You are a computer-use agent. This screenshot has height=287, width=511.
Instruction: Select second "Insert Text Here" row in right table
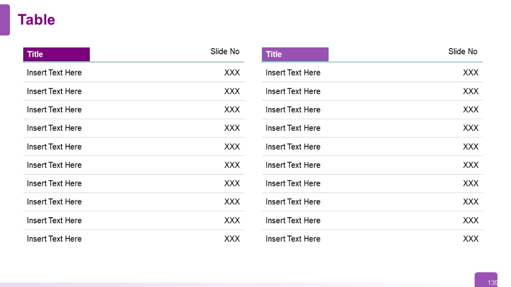click(x=293, y=91)
